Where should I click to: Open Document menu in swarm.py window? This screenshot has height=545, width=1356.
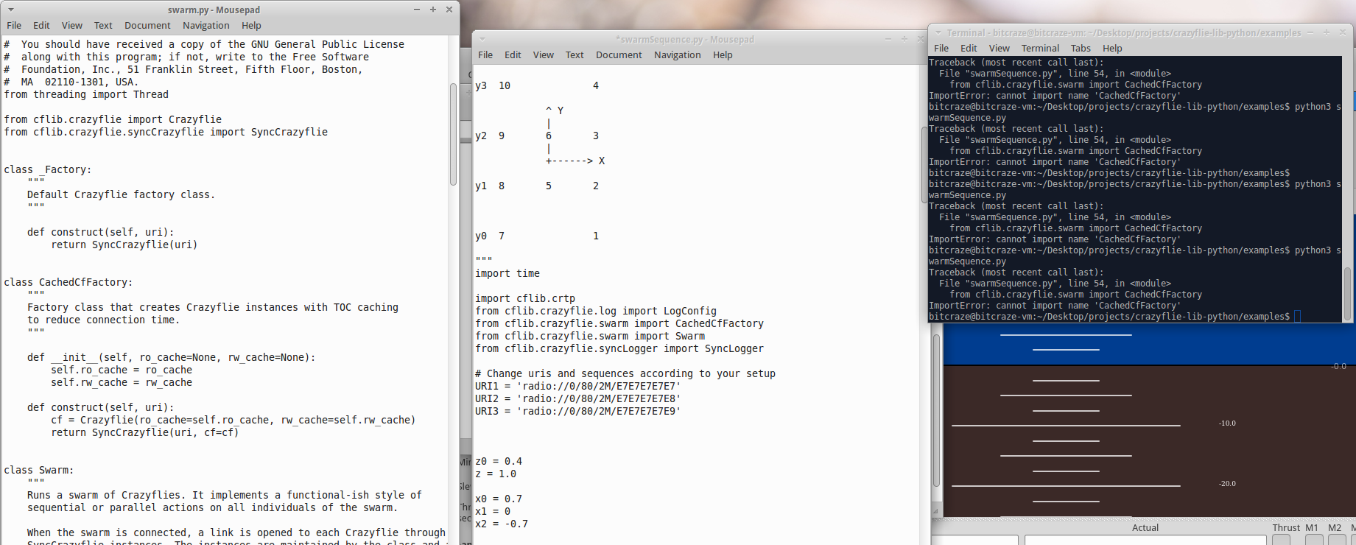147,25
